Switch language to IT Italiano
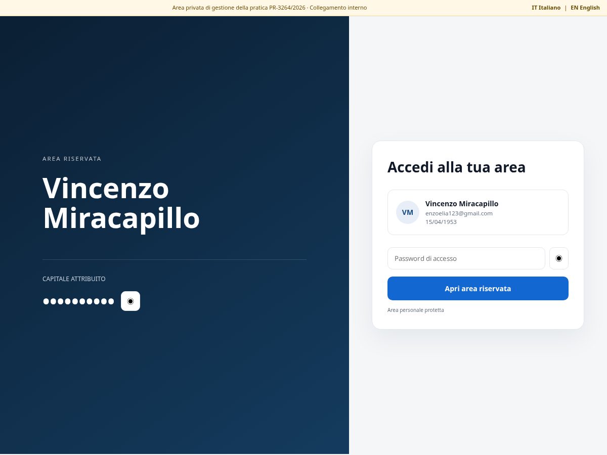The image size is (607, 455). (546, 8)
